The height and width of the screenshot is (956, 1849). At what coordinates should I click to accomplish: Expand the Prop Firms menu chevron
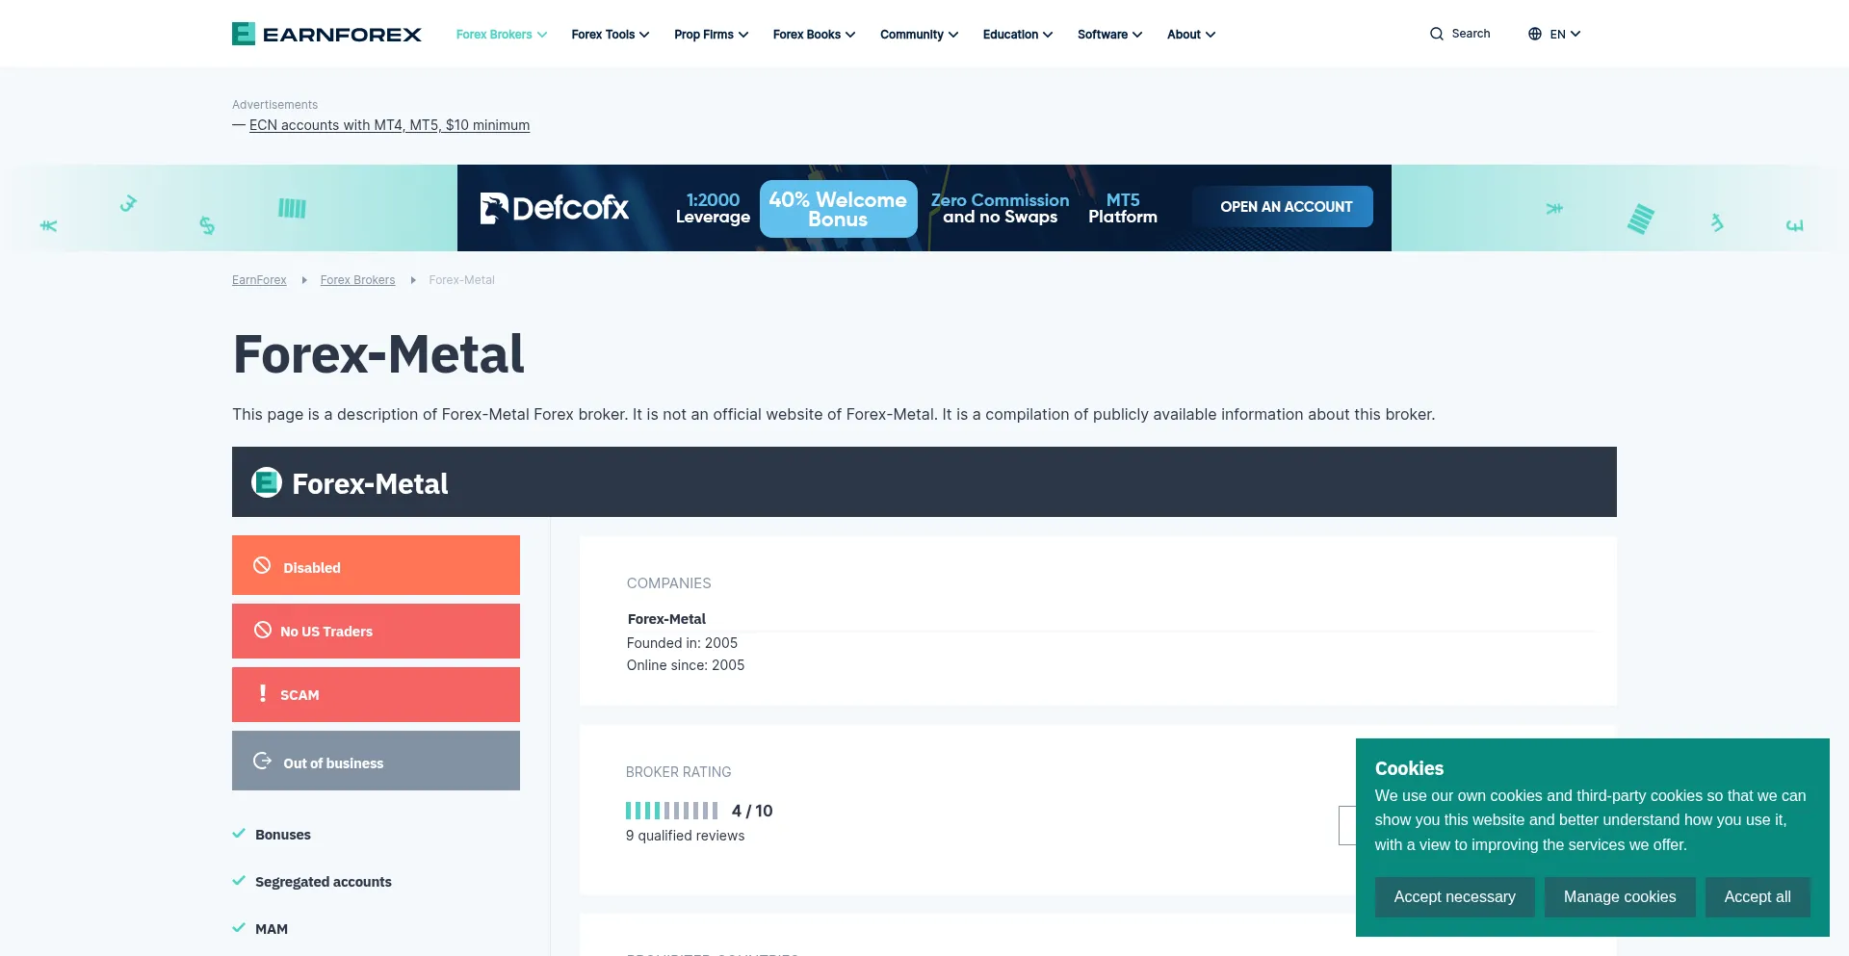[x=743, y=35]
